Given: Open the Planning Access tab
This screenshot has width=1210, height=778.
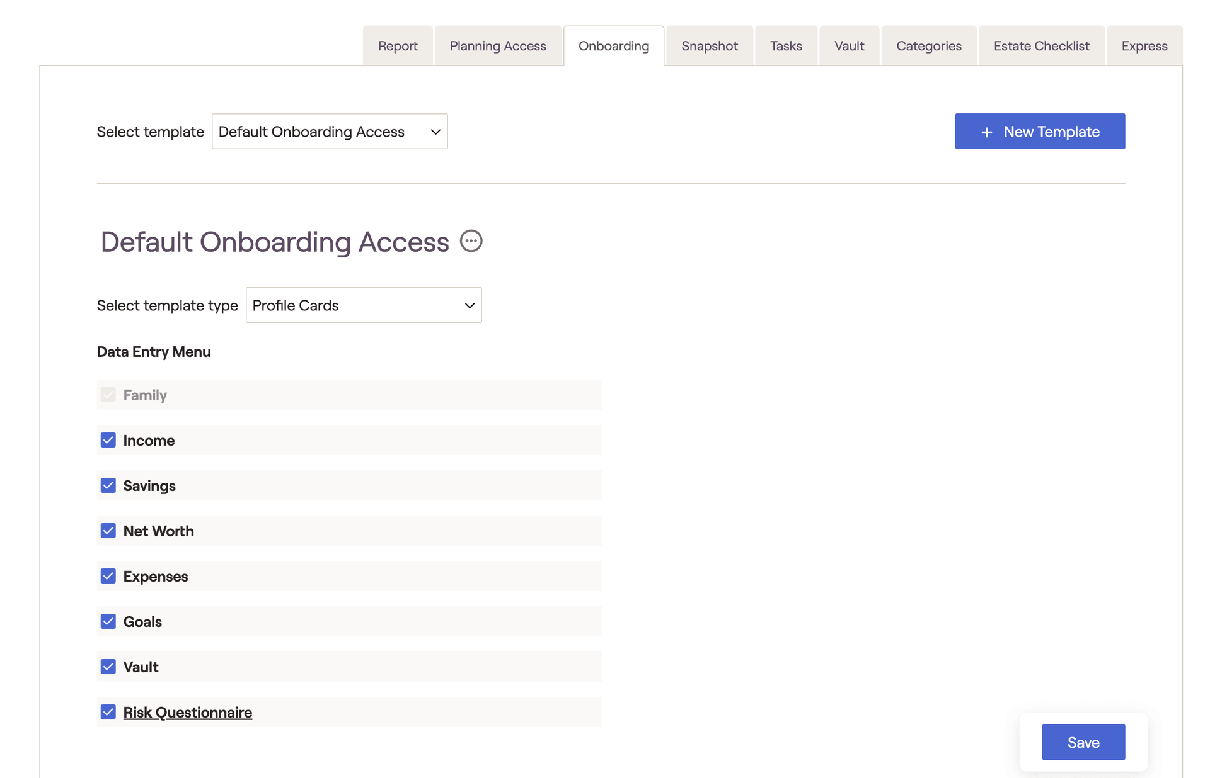Looking at the screenshot, I should pyautogui.click(x=497, y=46).
